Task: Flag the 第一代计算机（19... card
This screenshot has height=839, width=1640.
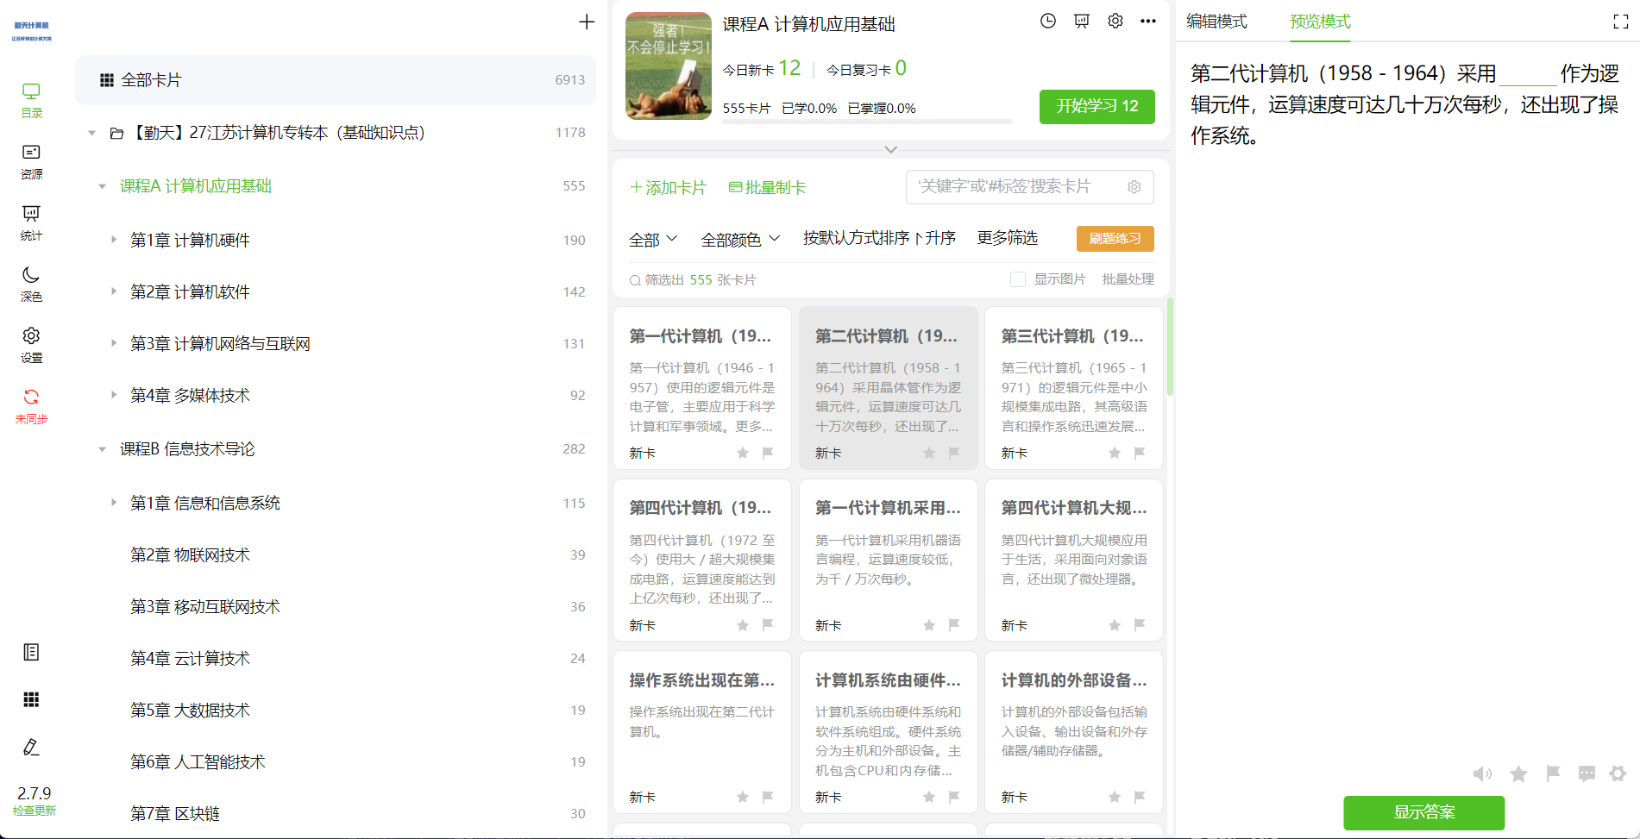Action: 768,453
